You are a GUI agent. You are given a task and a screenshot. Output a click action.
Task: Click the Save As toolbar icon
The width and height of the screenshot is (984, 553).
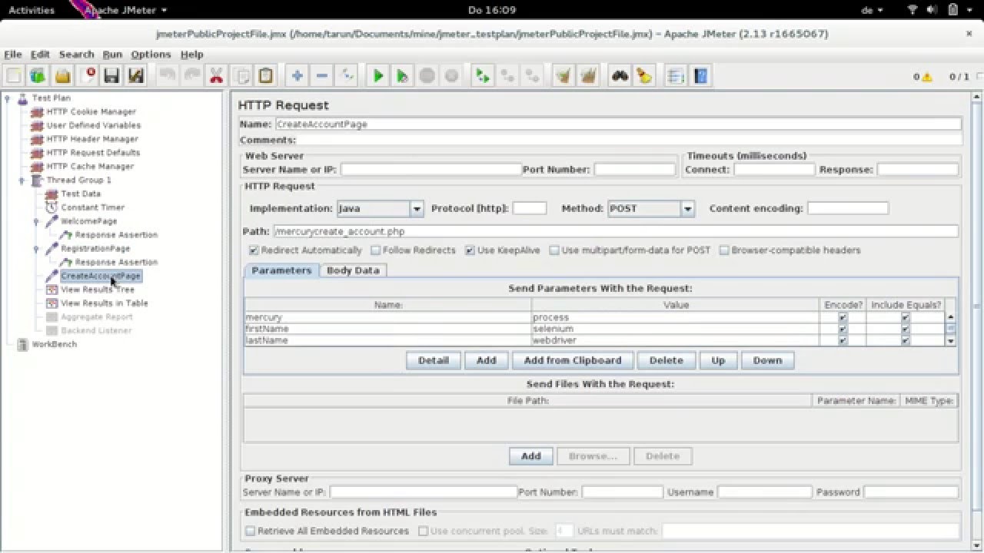136,75
